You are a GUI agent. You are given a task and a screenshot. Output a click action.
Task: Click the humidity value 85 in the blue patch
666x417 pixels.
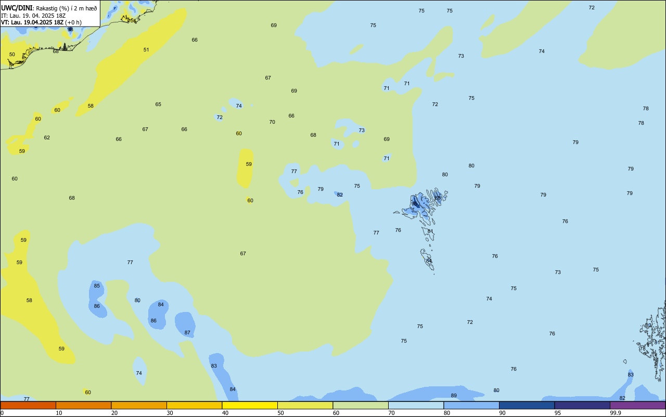click(97, 286)
